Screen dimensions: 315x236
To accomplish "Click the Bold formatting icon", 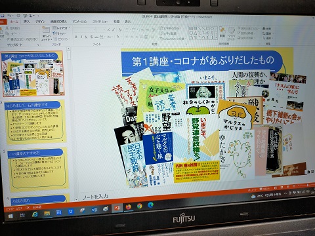I will pyautogui.click(x=76, y=37).
